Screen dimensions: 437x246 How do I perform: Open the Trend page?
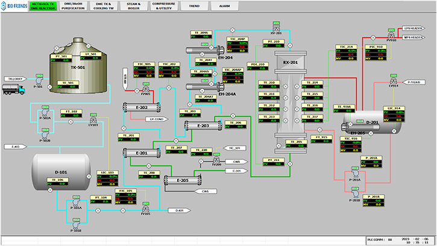[x=194, y=6]
